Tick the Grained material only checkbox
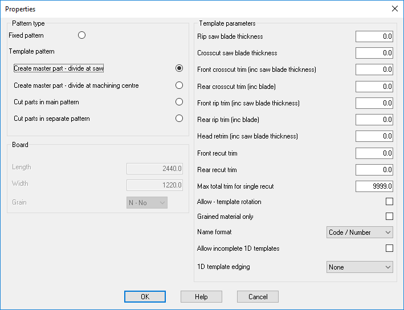This screenshot has width=404, height=310. 389,216
